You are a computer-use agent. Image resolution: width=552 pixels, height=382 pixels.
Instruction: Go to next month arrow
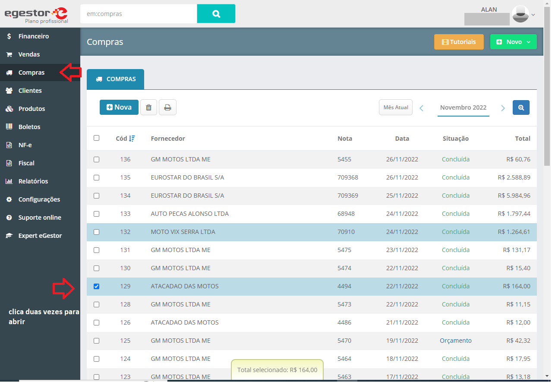tap(503, 108)
